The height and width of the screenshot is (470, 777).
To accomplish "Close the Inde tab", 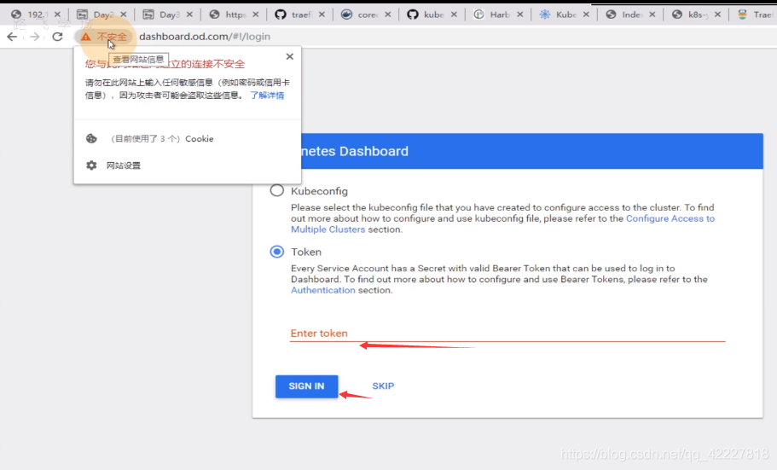I will click(652, 15).
